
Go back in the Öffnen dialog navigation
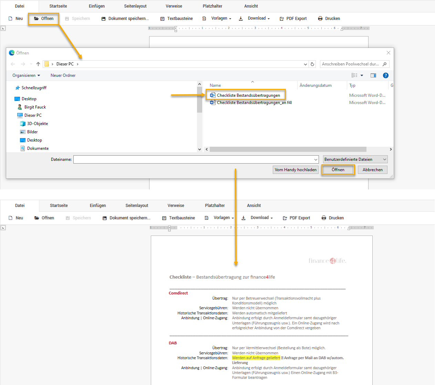pos(13,64)
